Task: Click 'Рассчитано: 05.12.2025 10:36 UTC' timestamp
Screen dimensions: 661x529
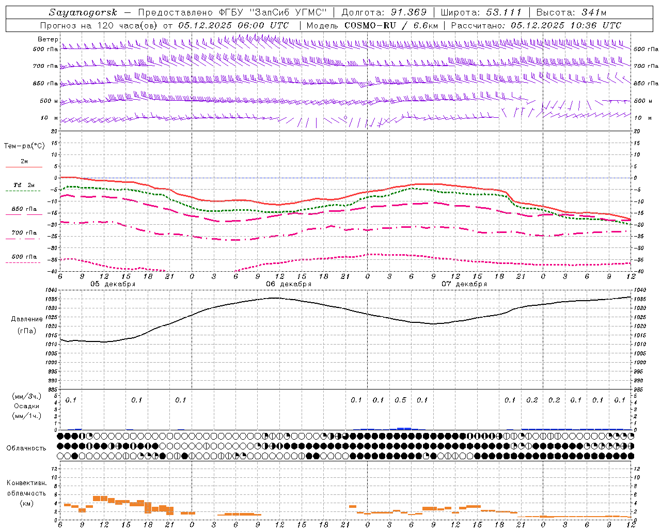Action: point(536,25)
